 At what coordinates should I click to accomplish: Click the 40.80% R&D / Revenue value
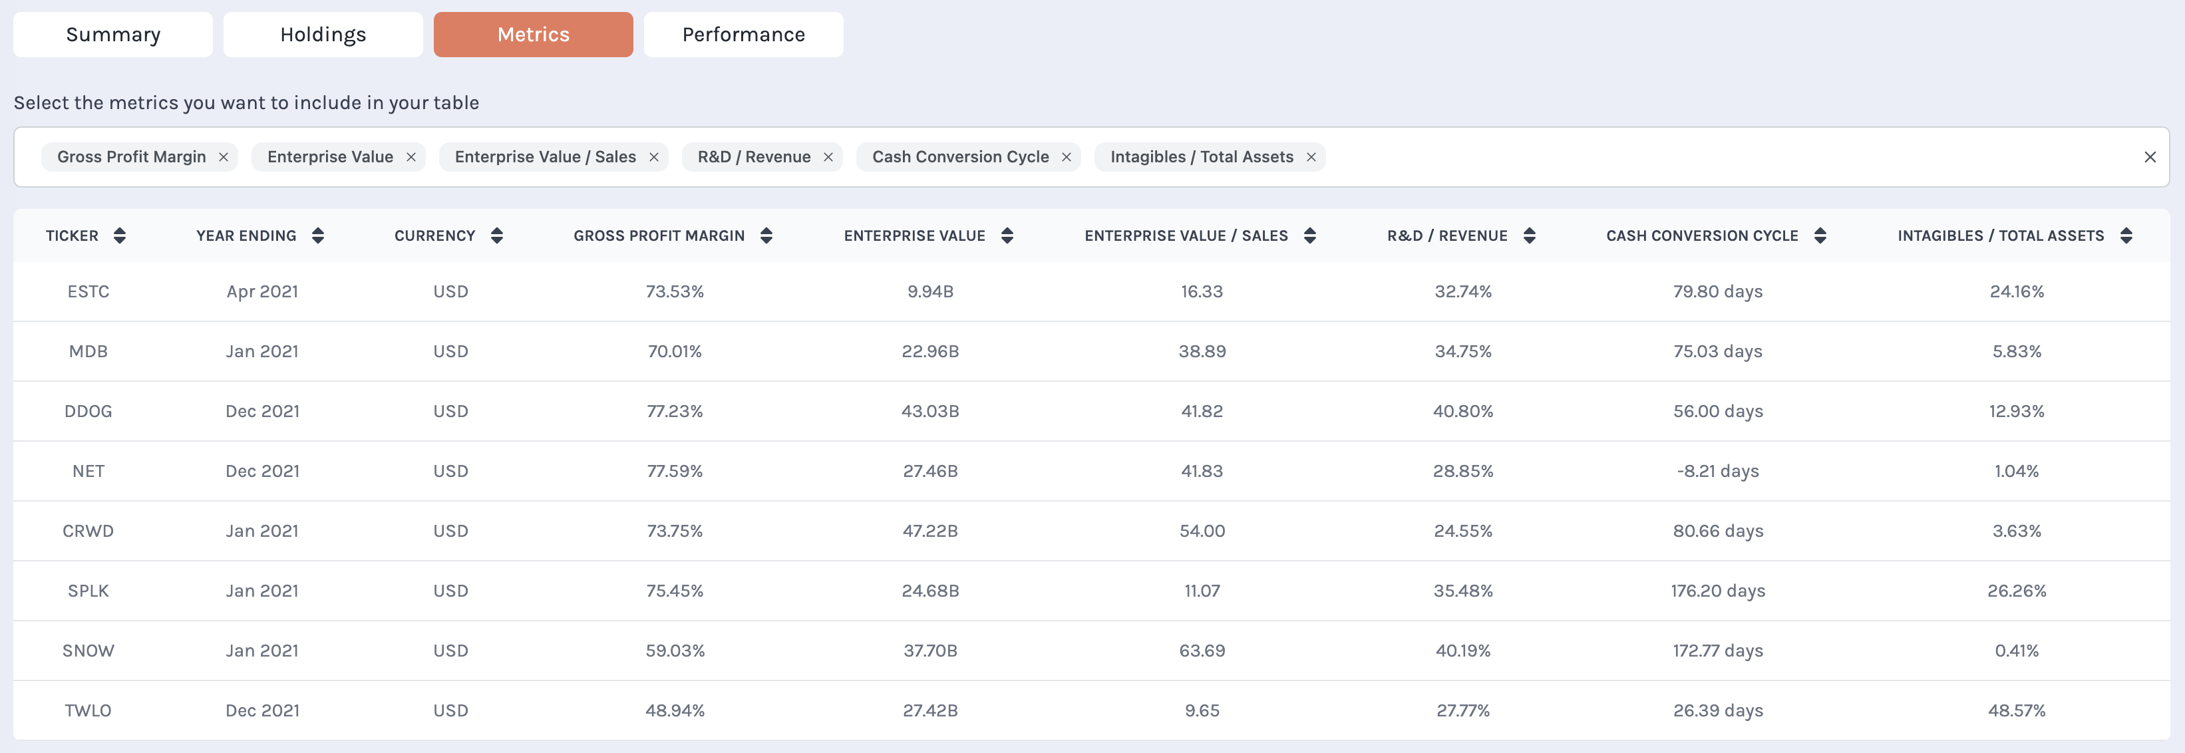pyautogui.click(x=1463, y=411)
